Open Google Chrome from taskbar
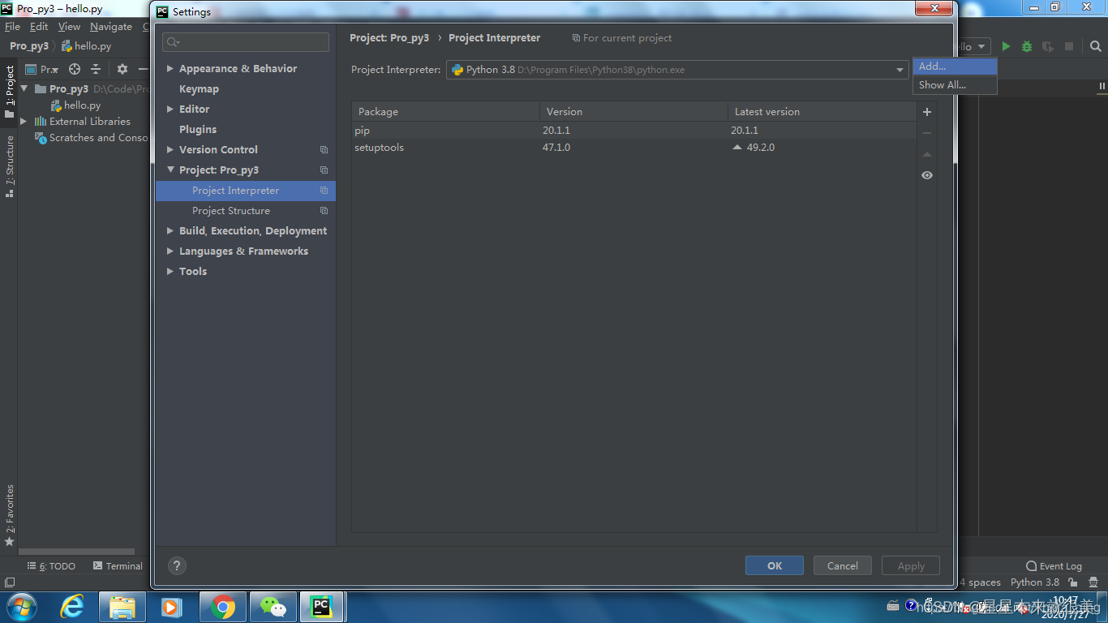 (223, 607)
